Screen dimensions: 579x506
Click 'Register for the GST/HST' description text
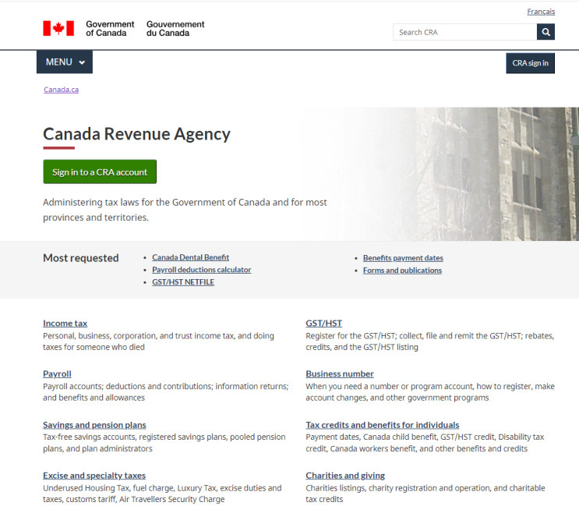pyautogui.click(x=430, y=341)
